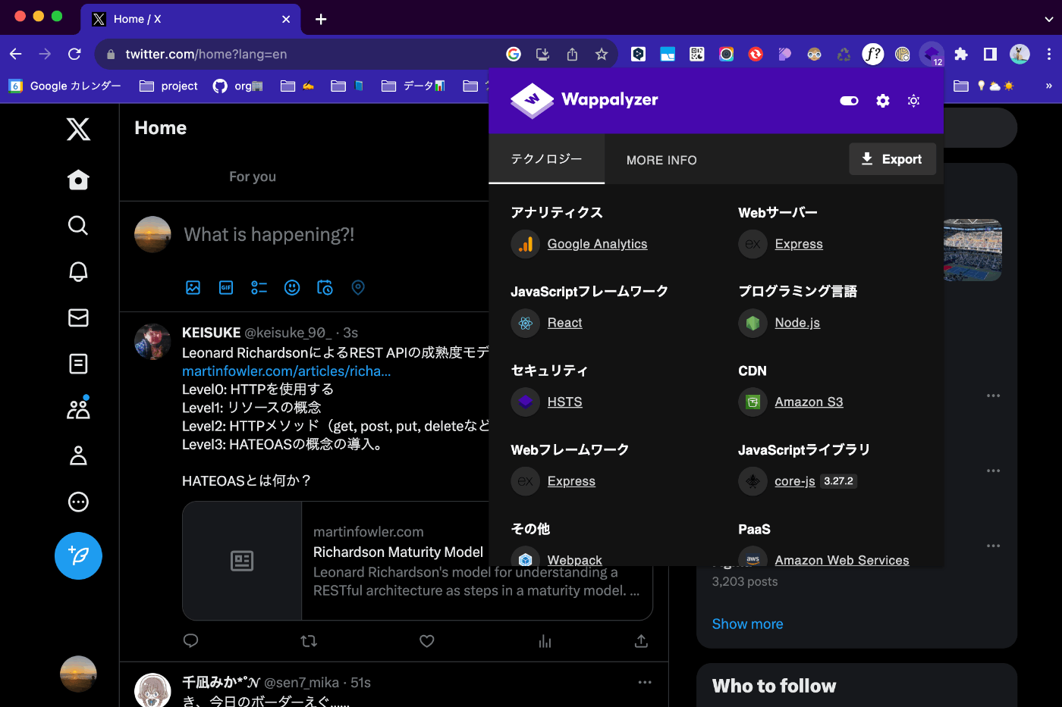Open Profile person icon

click(78, 455)
